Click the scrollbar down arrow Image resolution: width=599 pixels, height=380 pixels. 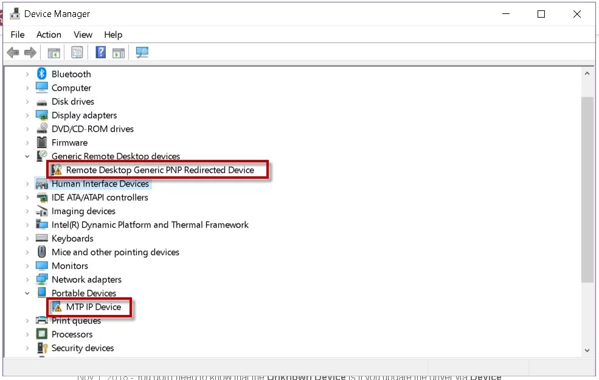coord(587,350)
